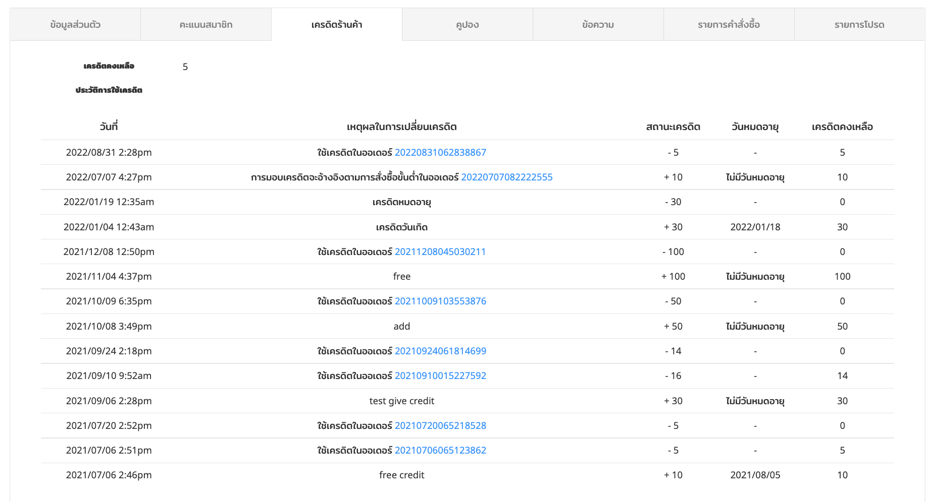The image size is (930, 502).
Task: Open order link 20211009103553876
Action: 440,301
